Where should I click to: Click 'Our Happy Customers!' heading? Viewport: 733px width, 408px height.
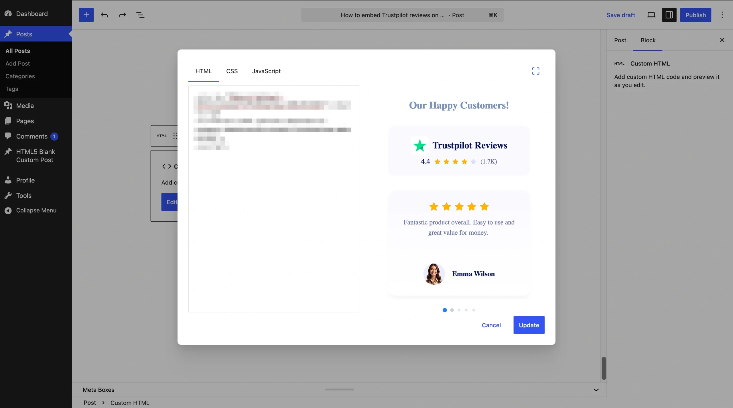(459, 105)
